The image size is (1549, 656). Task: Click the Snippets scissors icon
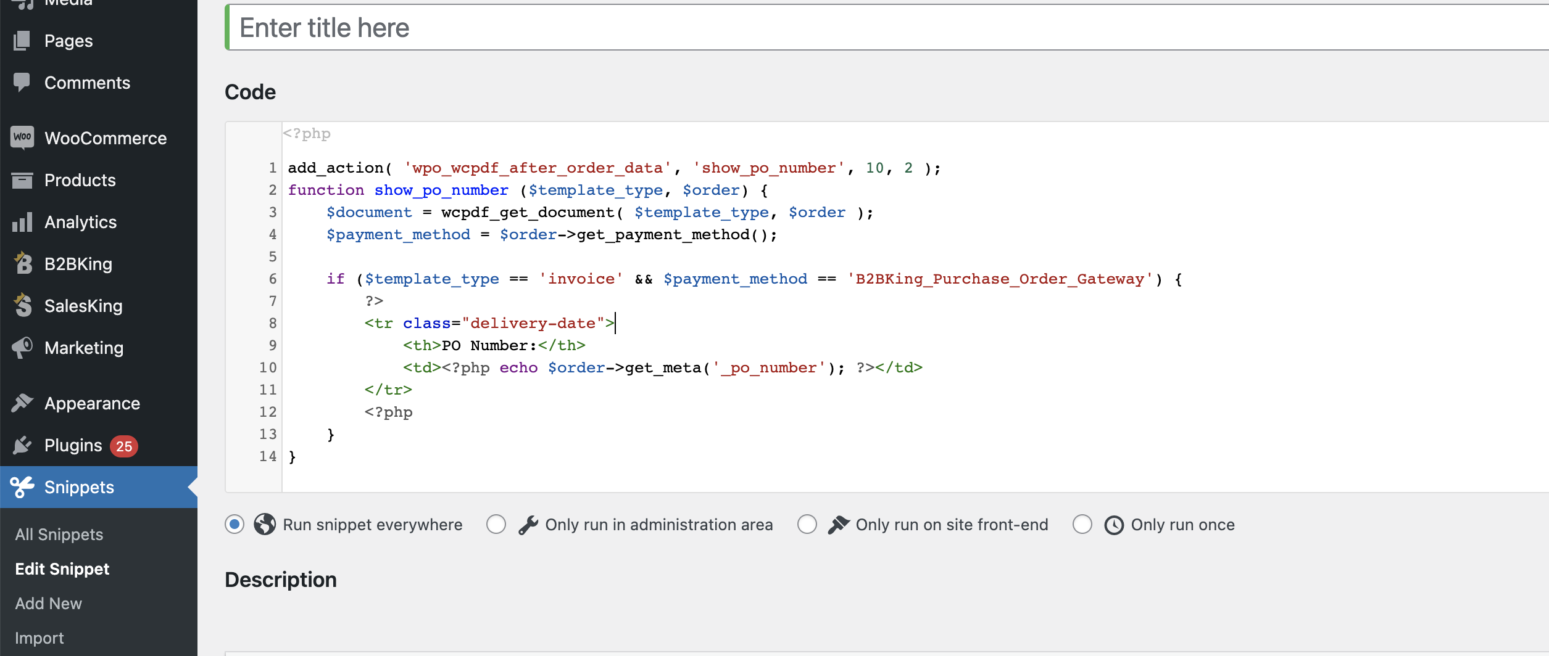[22, 487]
